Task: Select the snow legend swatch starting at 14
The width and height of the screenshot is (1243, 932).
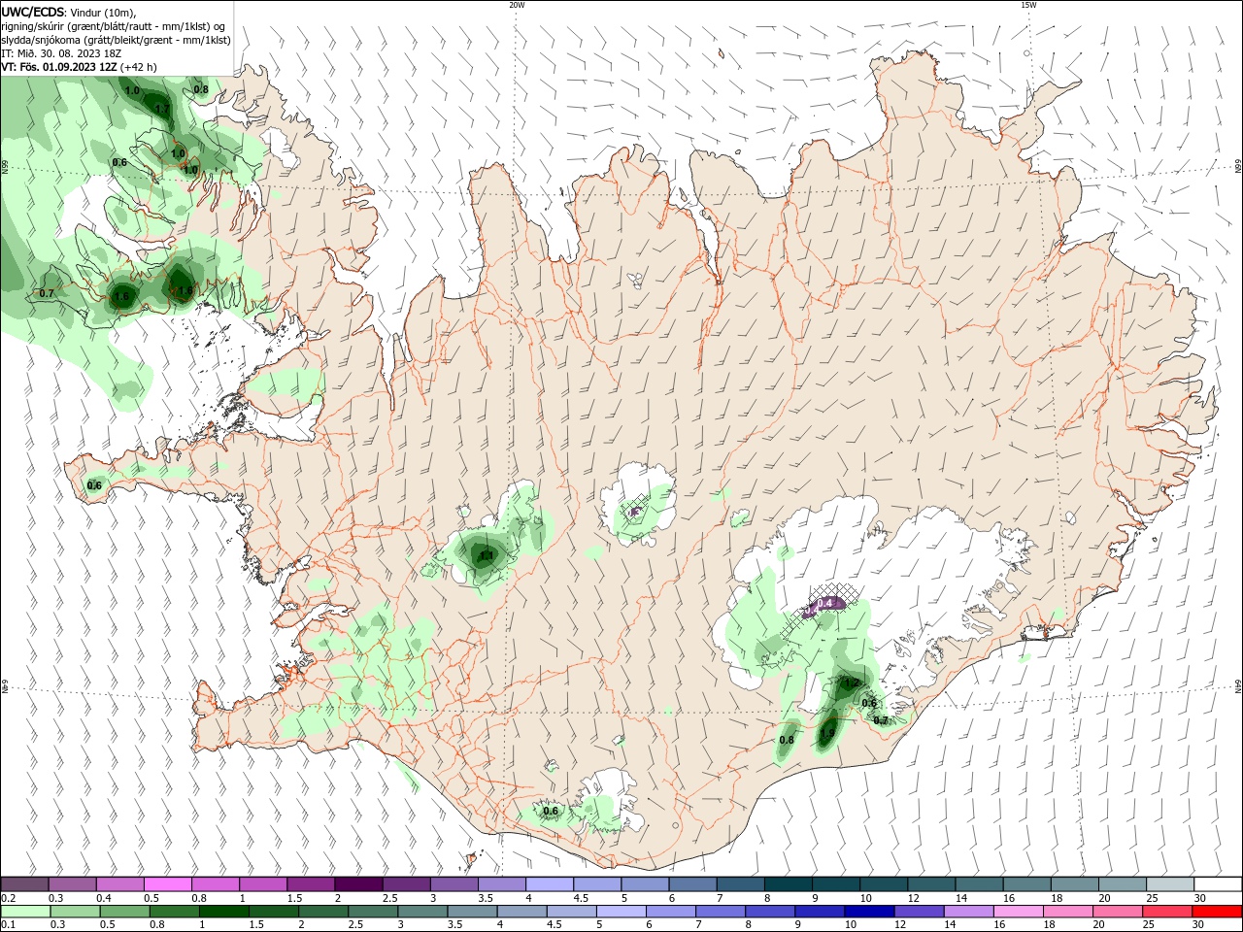Action: click(x=978, y=884)
